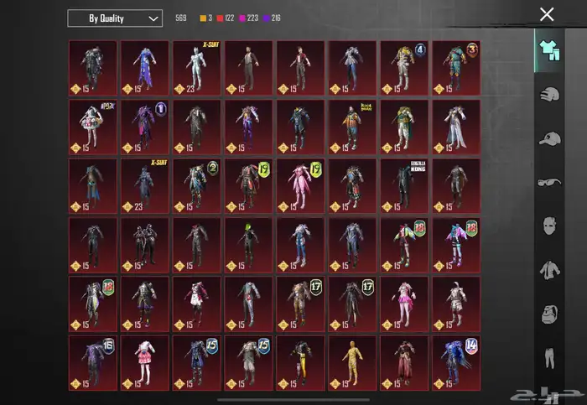The height and width of the screenshot is (405, 587).
Task: Select the dark yellow-trim outfit with badge 18
Action: [x=93, y=304]
